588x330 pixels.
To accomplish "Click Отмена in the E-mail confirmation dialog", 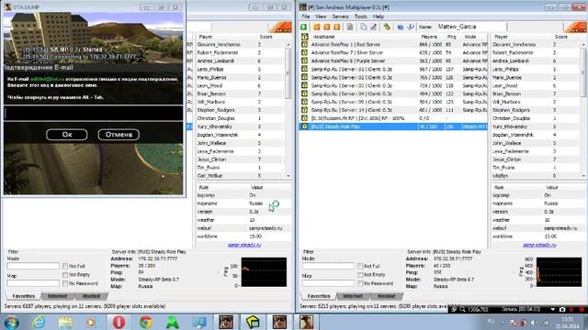I will tap(119, 135).
